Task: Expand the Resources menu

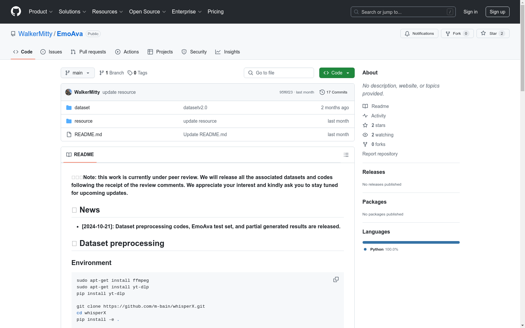Action: coord(108,11)
